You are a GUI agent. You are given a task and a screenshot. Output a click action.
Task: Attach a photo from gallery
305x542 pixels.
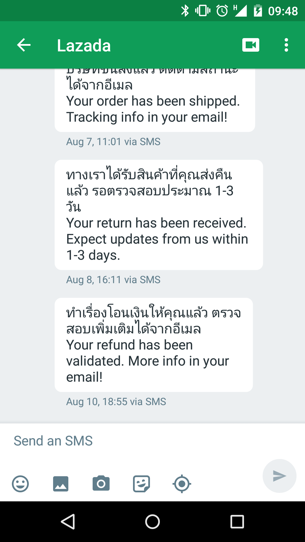coord(61,484)
